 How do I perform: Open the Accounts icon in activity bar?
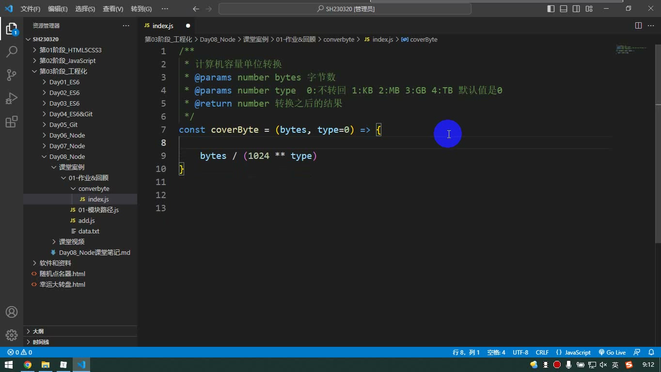[12, 312]
